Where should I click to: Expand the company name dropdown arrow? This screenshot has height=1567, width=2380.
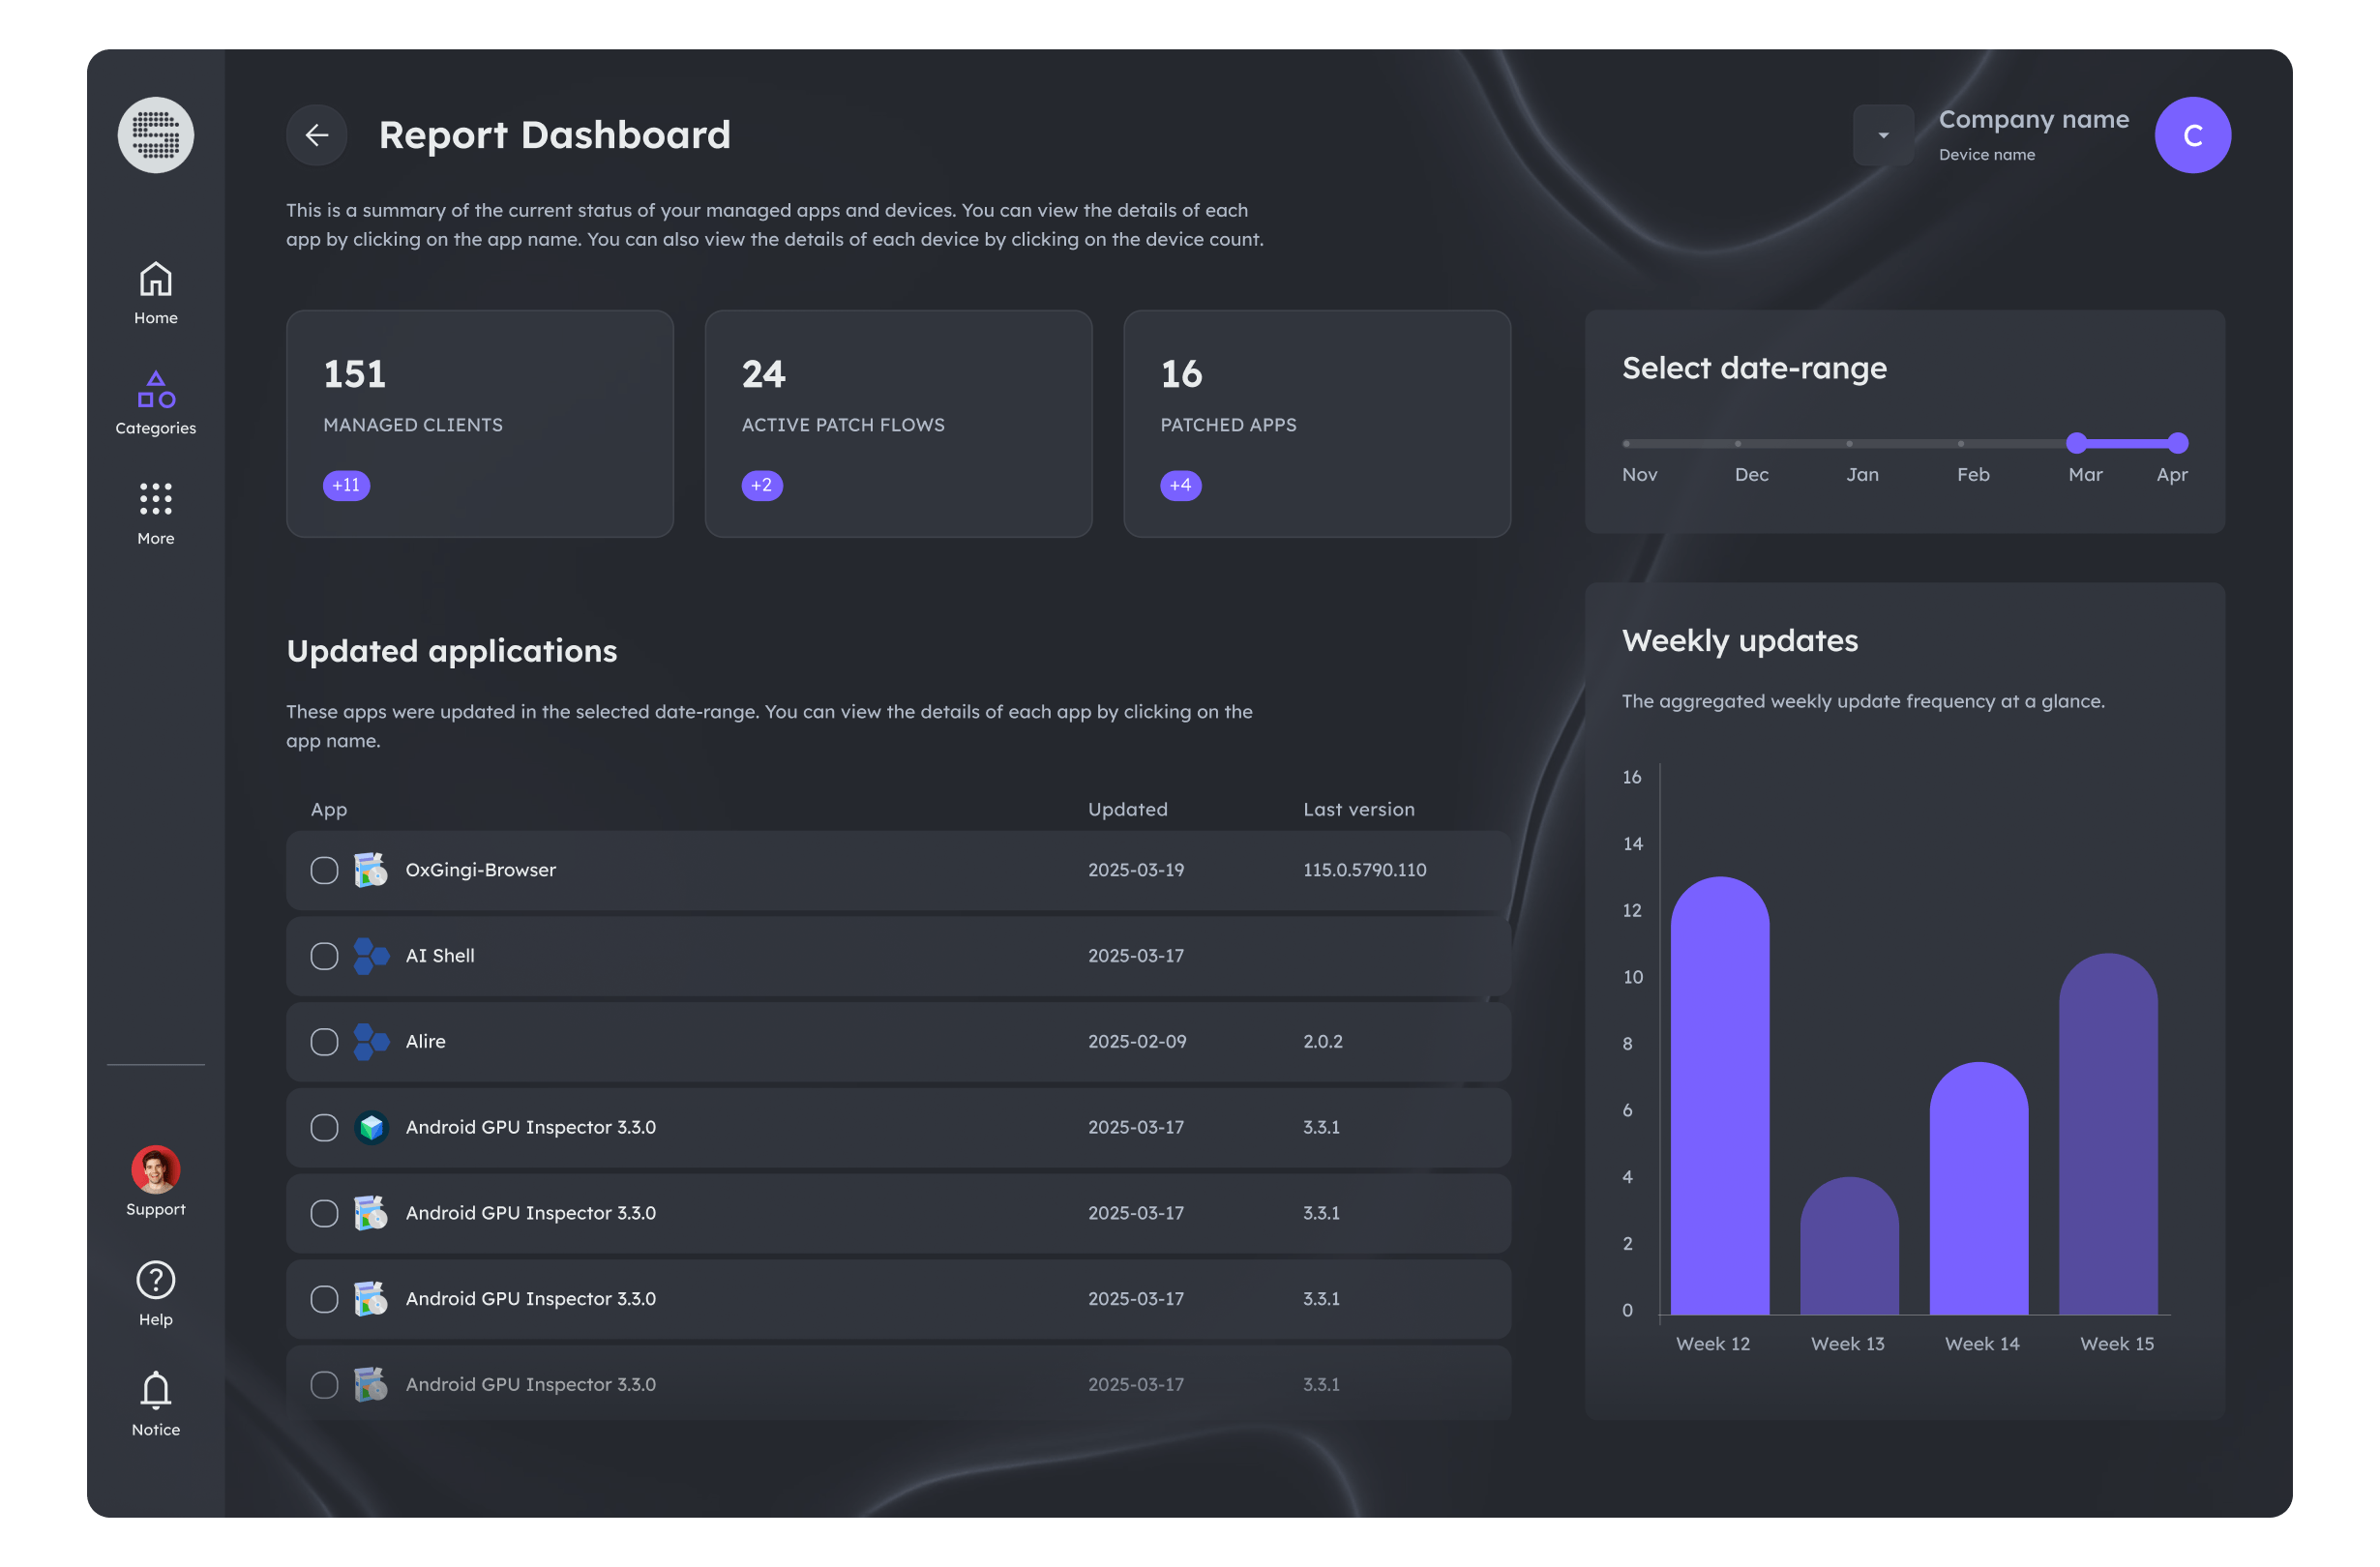pyautogui.click(x=1883, y=135)
